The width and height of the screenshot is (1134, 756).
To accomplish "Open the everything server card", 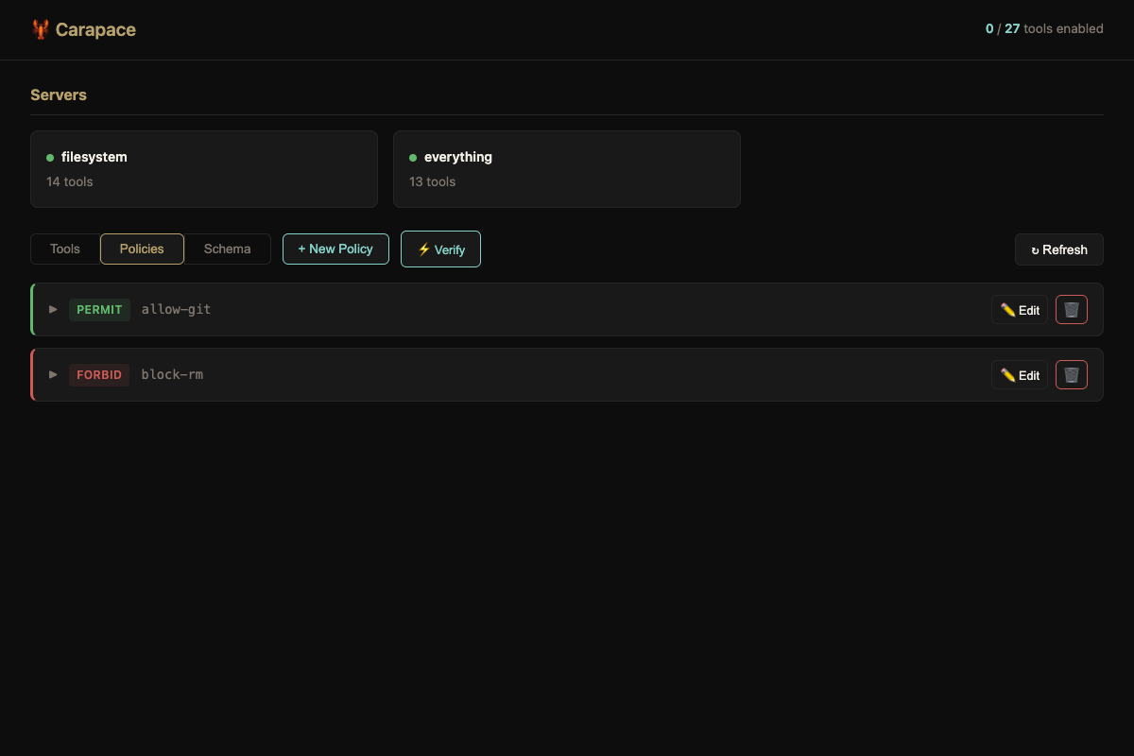I will 567,169.
